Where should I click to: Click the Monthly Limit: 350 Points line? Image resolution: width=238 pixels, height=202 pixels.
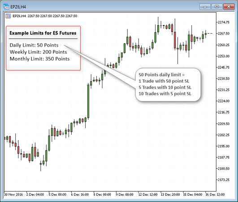coord(39,59)
